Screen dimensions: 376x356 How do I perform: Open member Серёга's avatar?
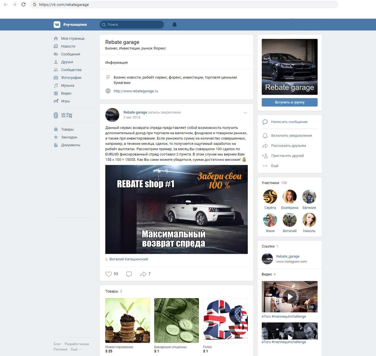tap(270, 197)
